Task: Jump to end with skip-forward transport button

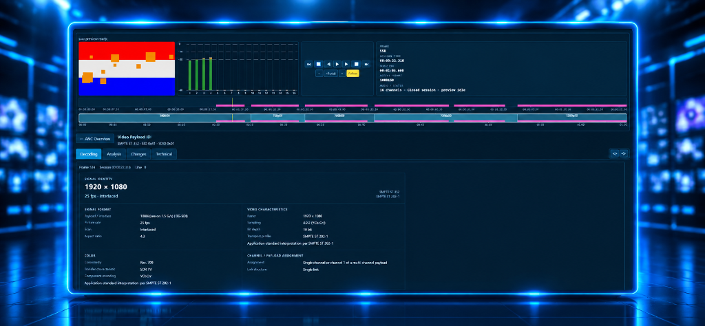Action: point(366,64)
